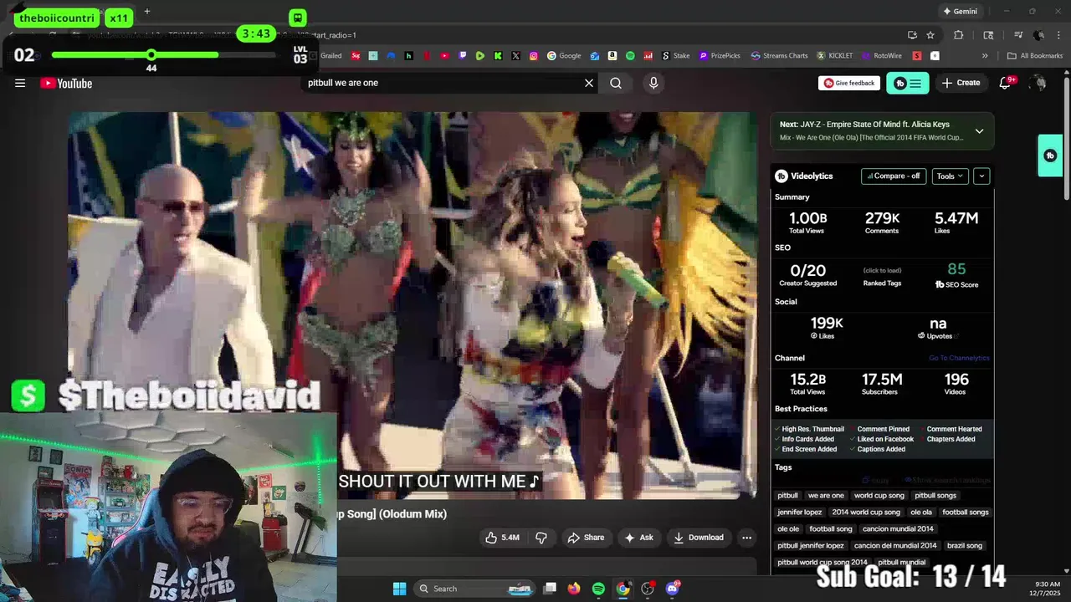Open the RotoWire bookmark
Viewport: 1071px width, 602px height.
click(x=882, y=56)
